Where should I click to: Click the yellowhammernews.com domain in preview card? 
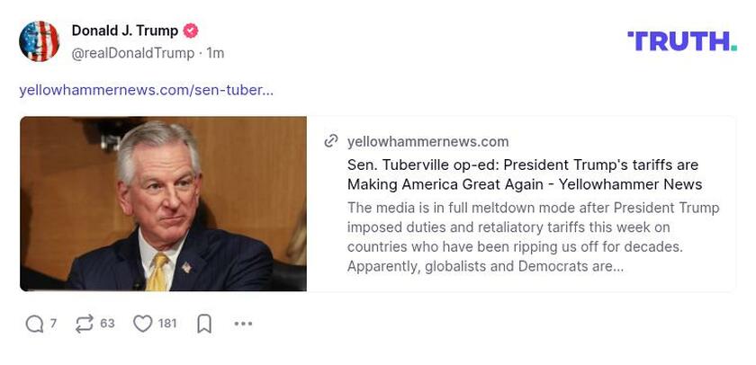point(427,141)
